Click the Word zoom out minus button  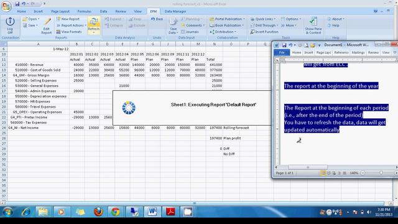(x=363, y=173)
